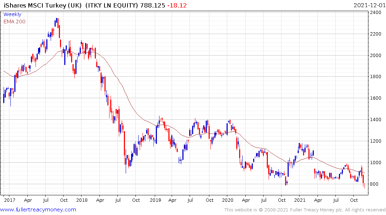The height and width of the screenshot is (215, 386).
Task: Click the 800 price axis label
Action: 374,184
